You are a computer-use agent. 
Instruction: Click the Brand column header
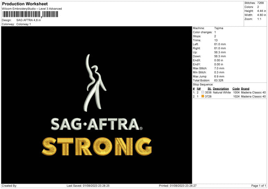click(245, 89)
